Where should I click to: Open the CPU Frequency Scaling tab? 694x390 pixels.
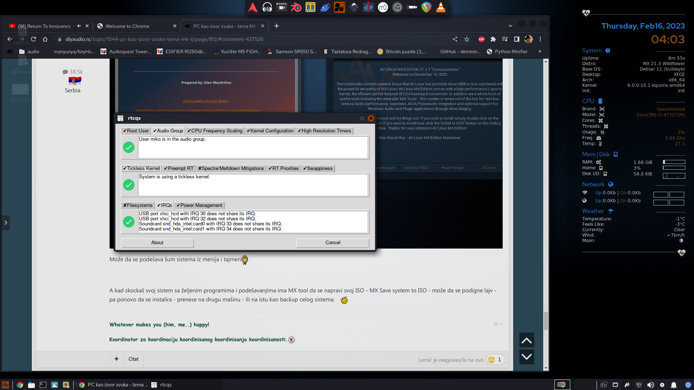[x=215, y=131]
